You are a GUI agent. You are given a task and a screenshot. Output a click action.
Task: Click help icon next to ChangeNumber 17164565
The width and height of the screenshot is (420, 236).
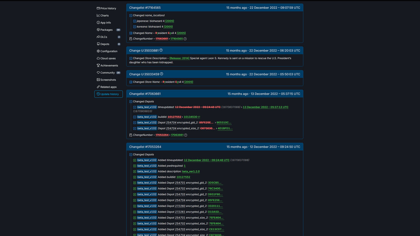185,39
